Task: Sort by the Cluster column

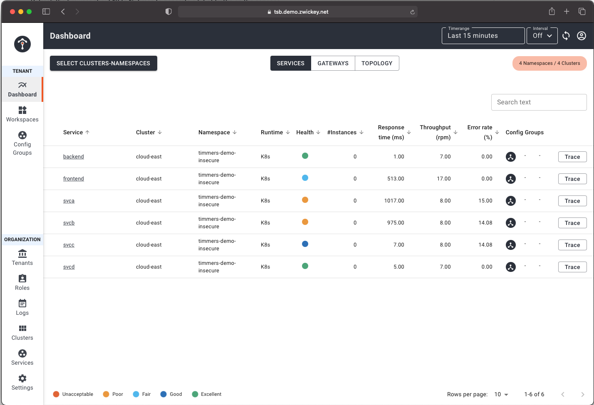Action: point(149,132)
